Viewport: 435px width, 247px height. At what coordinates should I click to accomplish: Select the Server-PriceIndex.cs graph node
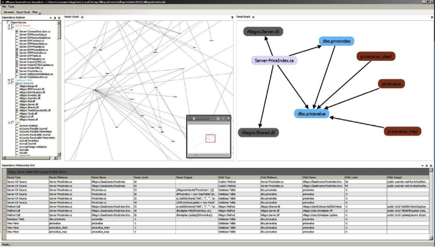coord(274,61)
